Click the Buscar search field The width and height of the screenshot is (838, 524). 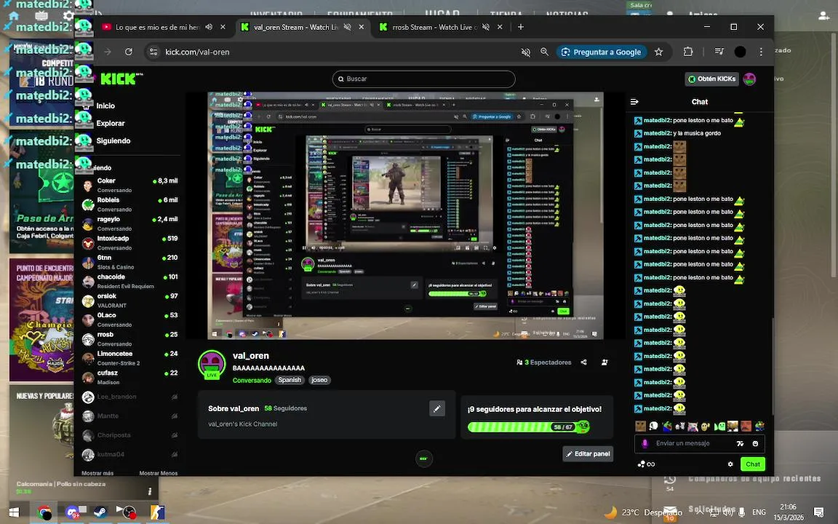(x=424, y=79)
